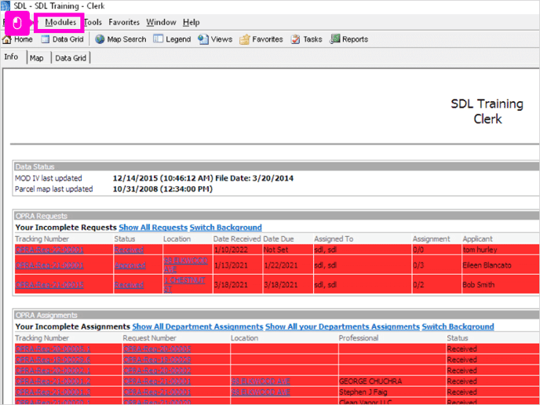Select applicant Eileen Blancato cell
The height and width of the screenshot is (405, 540).
(x=487, y=265)
